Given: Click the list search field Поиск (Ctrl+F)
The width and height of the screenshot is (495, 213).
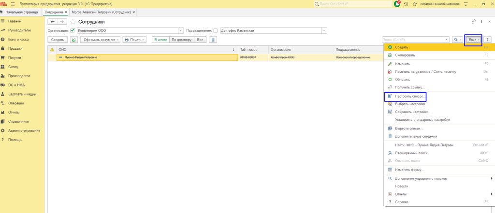Looking at the screenshot, I should pyautogui.click(x=415, y=40).
